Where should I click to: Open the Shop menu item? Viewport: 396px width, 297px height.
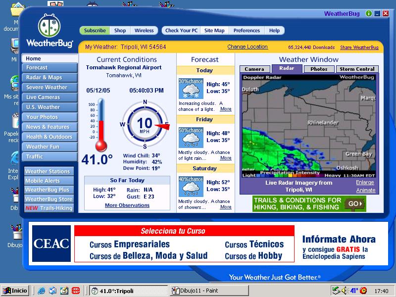(x=120, y=31)
